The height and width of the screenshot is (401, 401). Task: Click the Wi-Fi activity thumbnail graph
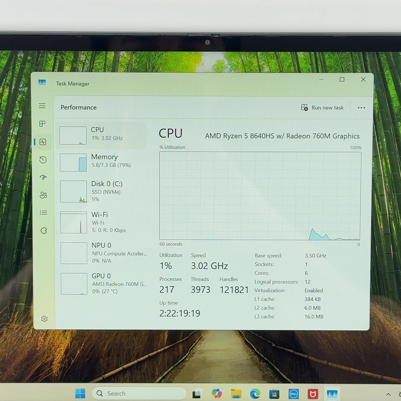click(74, 223)
